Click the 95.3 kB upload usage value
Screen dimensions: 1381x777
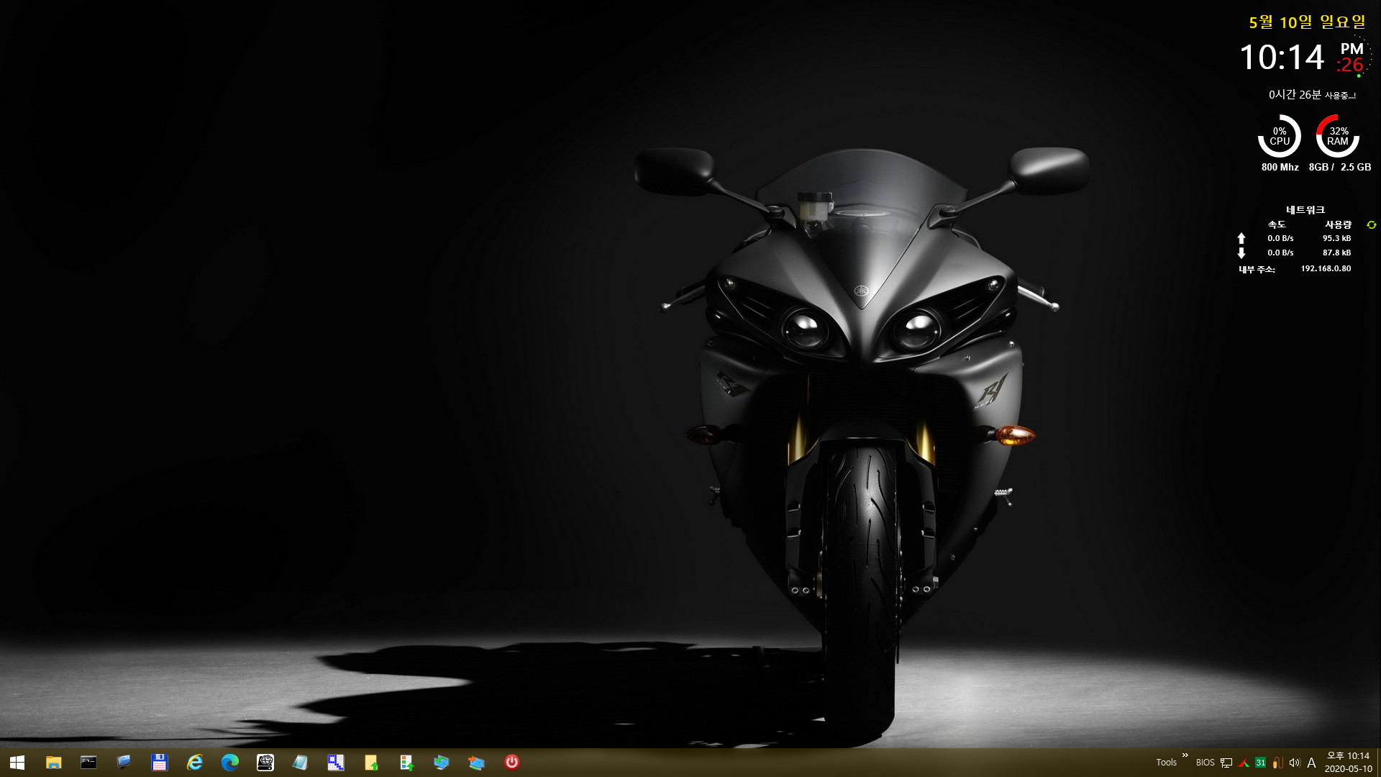point(1336,238)
